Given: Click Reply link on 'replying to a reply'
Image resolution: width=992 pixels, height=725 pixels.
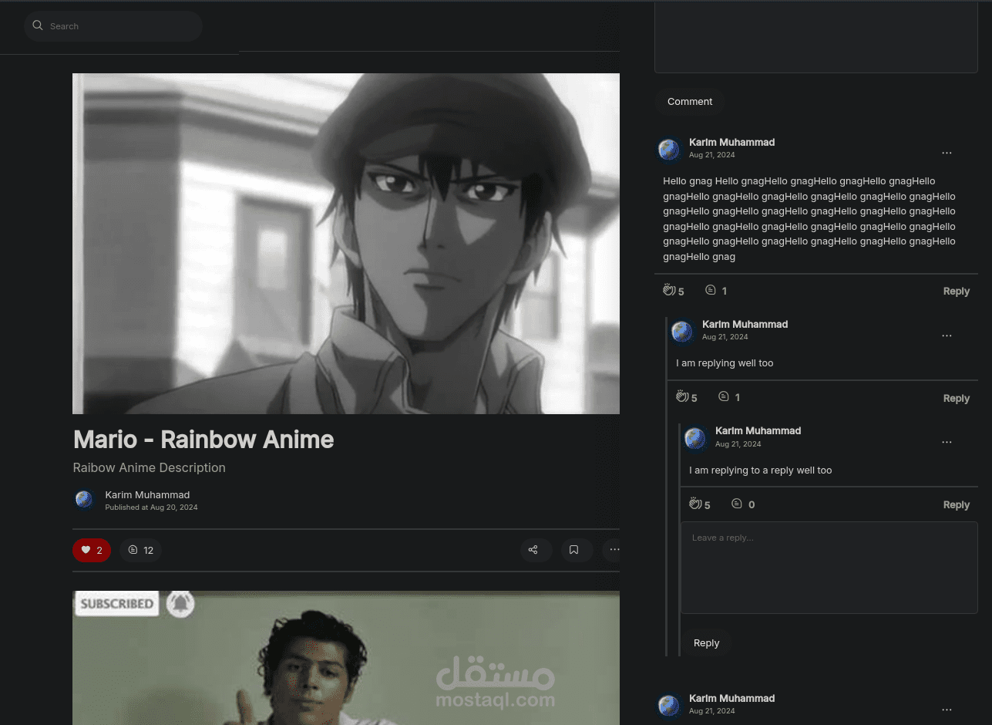Looking at the screenshot, I should (x=956, y=504).
